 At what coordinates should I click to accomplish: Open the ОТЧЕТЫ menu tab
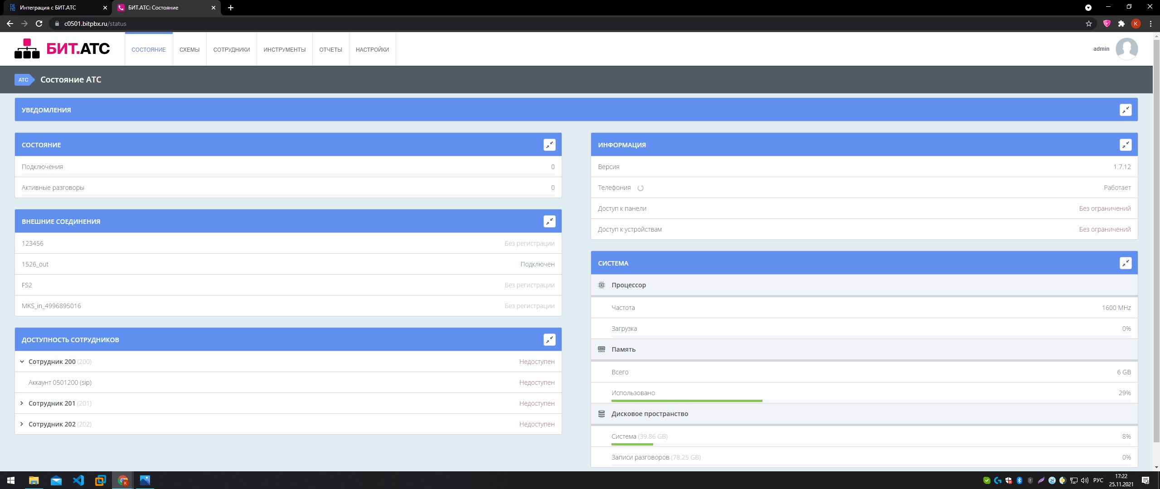[x=331, y=49]
